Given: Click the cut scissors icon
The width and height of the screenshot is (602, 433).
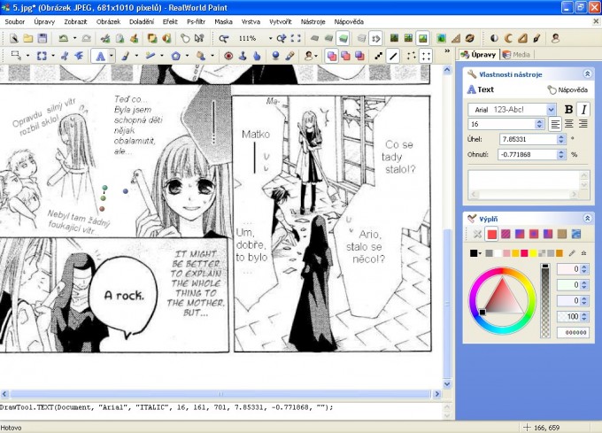Looking at the screenshot, I should (x=104, y=38).
